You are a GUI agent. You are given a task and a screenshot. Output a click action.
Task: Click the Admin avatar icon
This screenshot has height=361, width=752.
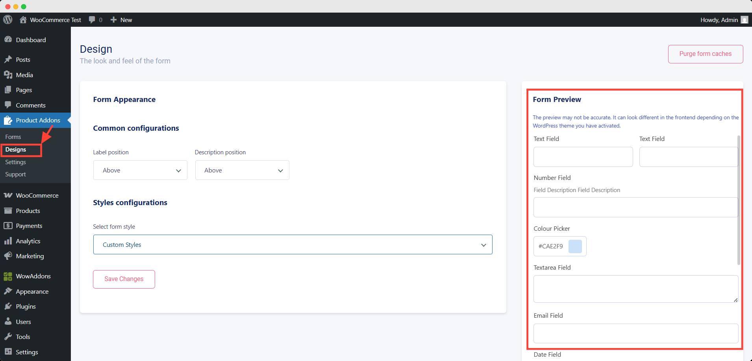(744, 20)
